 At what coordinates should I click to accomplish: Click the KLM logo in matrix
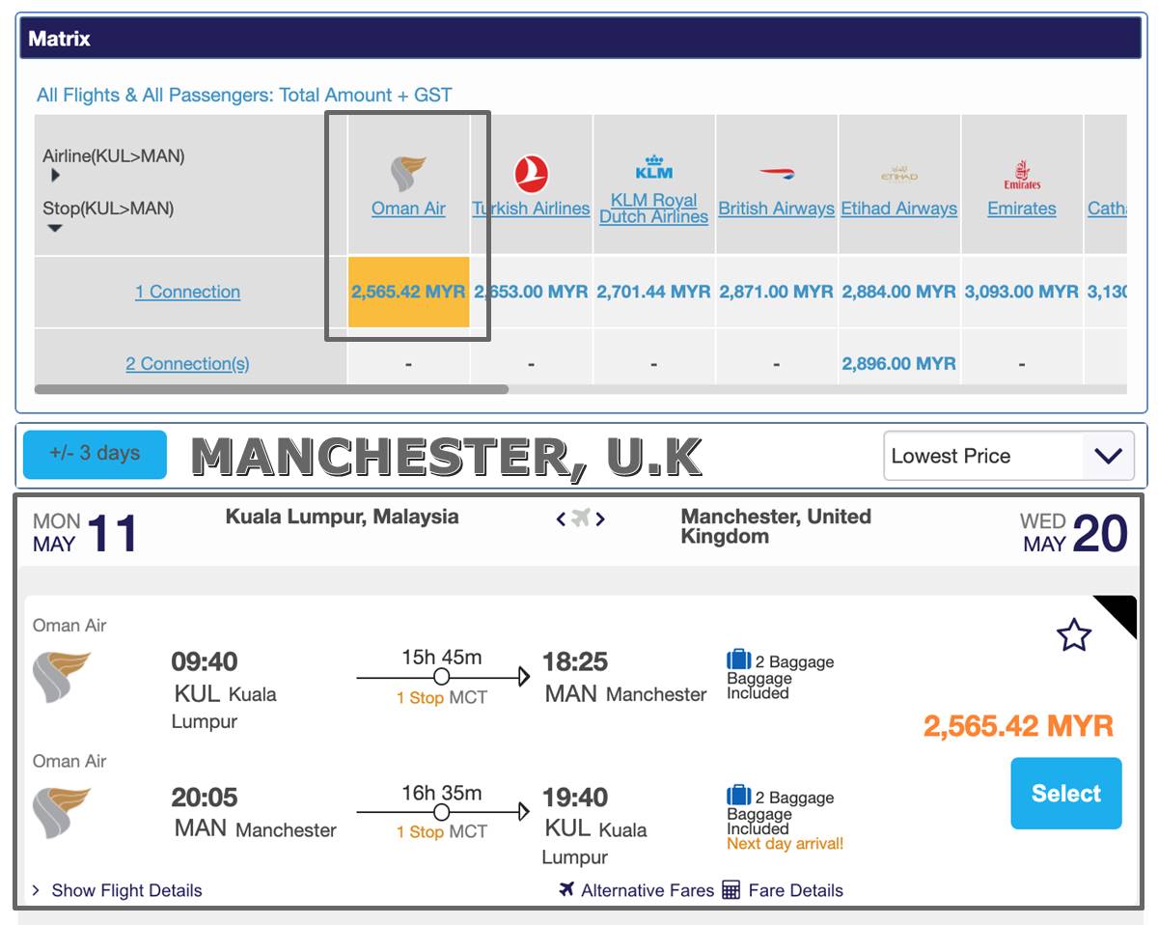[x=653, y=167]
